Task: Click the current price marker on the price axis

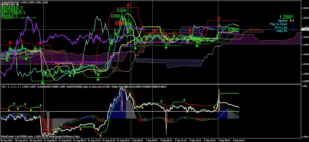Action: click(305, 30)
